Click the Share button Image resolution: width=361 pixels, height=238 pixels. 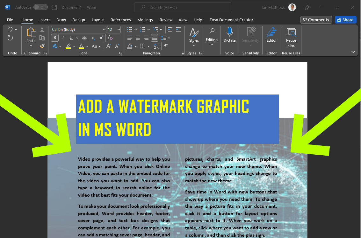click(345, 20)
